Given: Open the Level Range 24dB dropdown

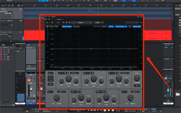Looking at the screenshot, I should pos(104,27).
